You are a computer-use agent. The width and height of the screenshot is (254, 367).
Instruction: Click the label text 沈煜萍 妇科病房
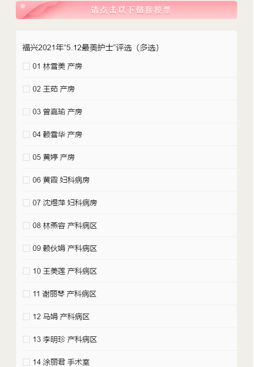pos(70,203)
